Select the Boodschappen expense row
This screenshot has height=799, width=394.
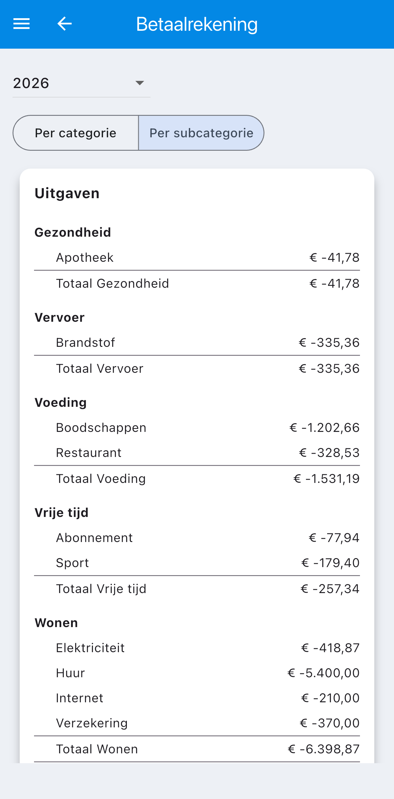(197, 427)
